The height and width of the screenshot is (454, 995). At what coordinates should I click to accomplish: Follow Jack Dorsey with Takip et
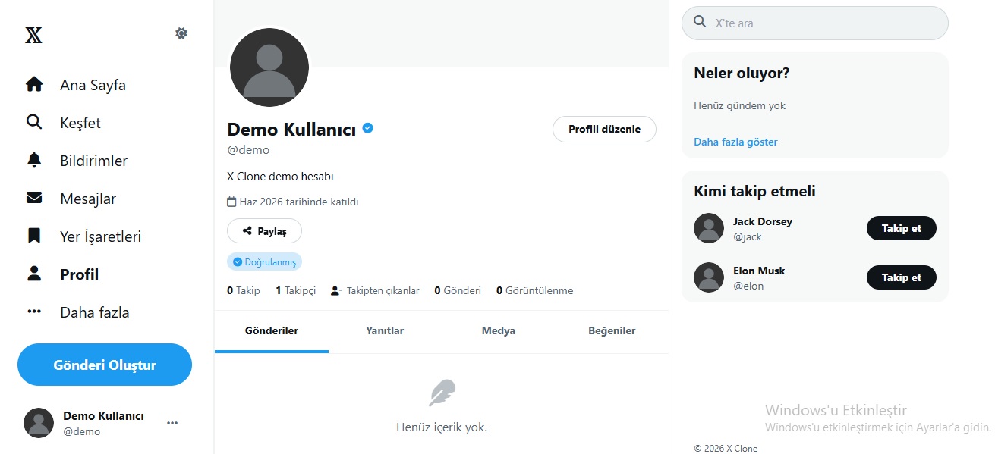click(902, 228)
